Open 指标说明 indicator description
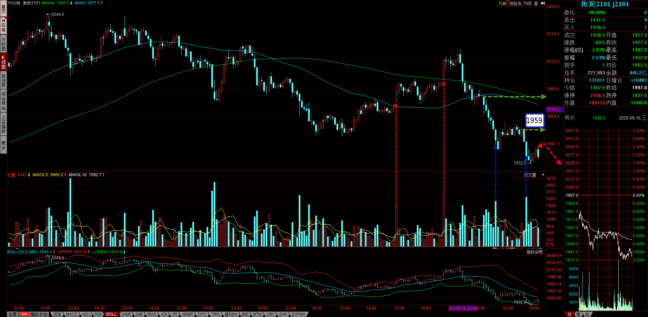The height and width of the screenshot is (317, 648). pyautogui.click(x=535, y=252)
